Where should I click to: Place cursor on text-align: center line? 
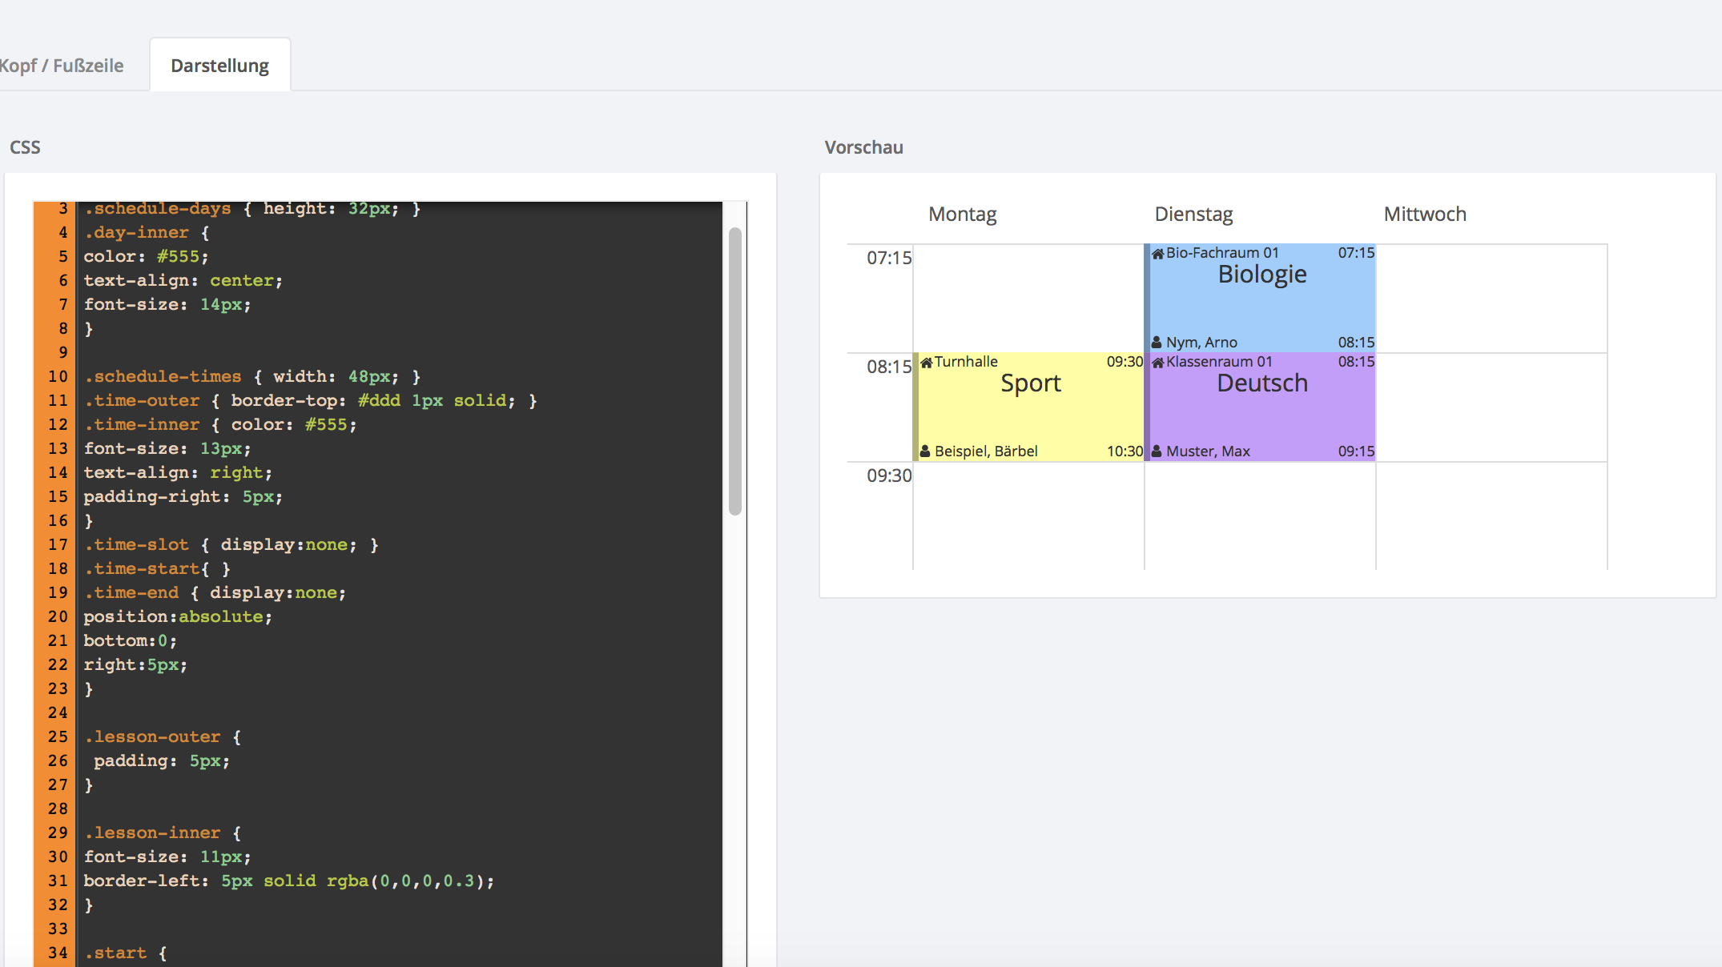click(183, 281)
